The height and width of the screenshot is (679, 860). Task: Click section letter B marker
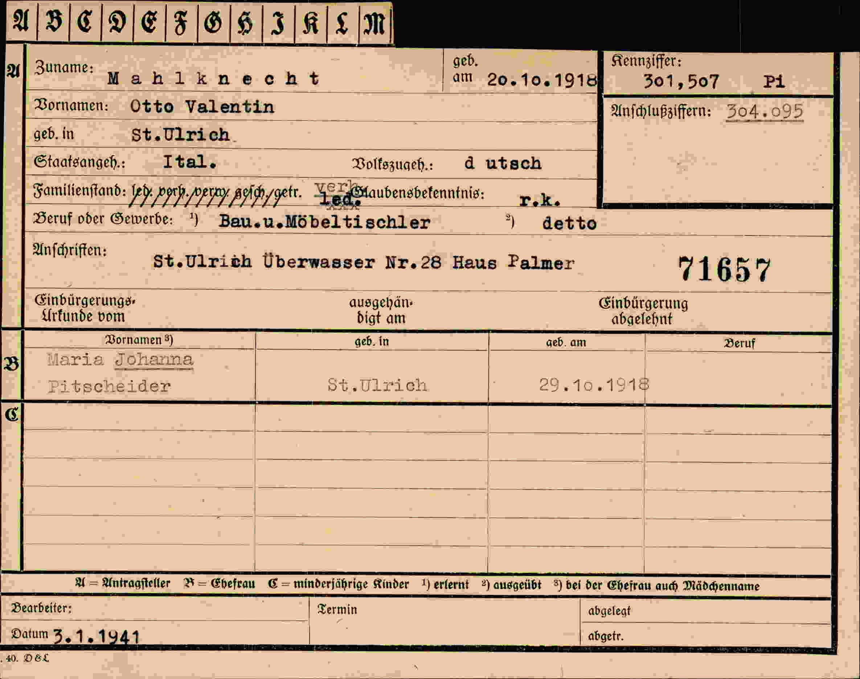[x=11, y=364]
